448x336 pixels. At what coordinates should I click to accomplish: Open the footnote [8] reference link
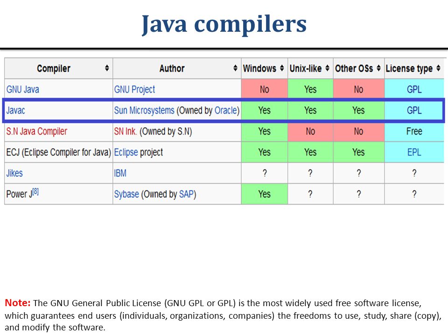pyautogui.click(x=35, y=191)
